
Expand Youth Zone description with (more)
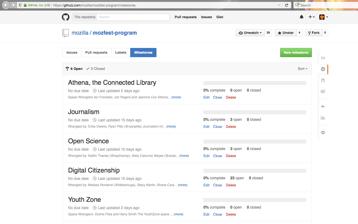[178, 214]
